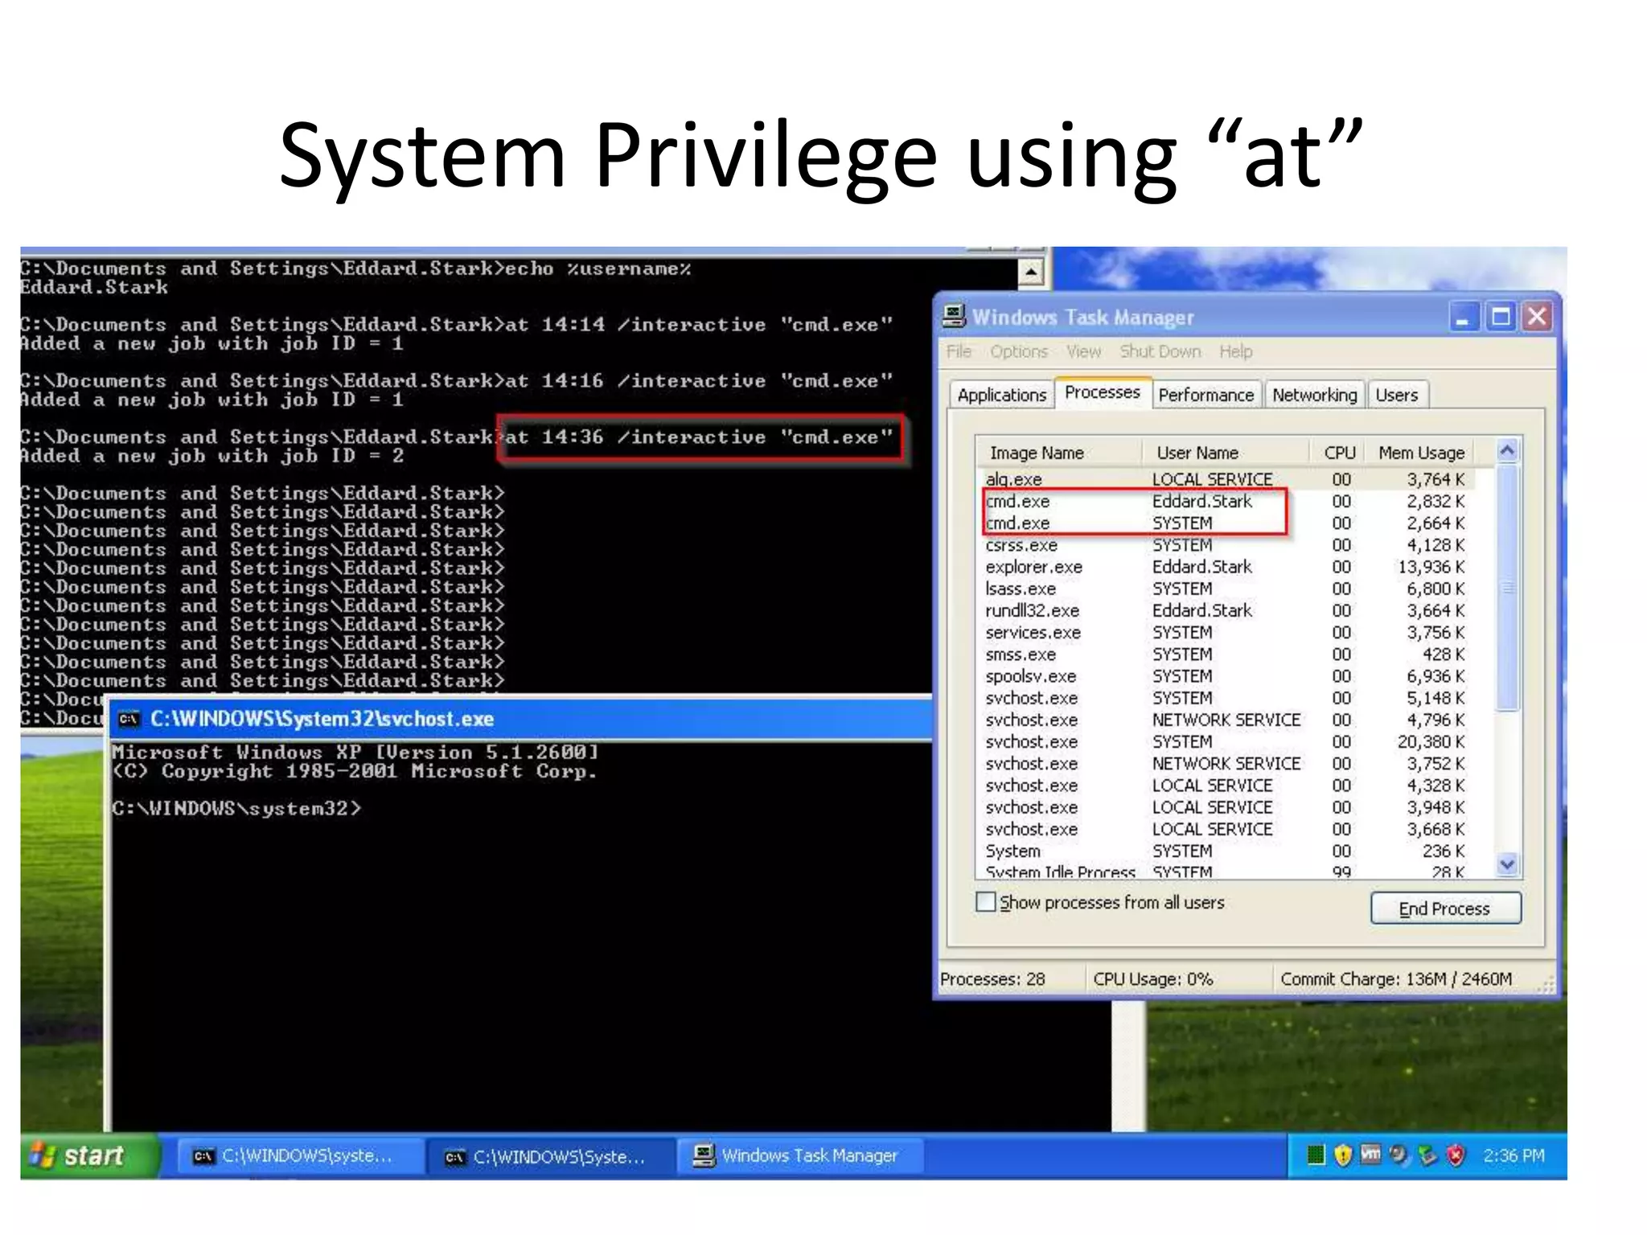Image resolution: width=1647 pixels, height=1235 pixels.
Task: Click the yellow security shield tray icon
Action: (x=1342, y=1155)
